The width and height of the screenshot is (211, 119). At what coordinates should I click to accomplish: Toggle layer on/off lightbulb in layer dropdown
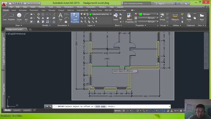pos(81,14)
